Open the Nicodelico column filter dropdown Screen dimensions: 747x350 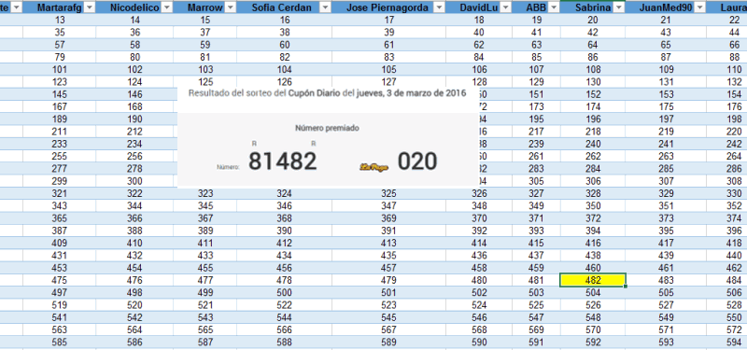167,7
